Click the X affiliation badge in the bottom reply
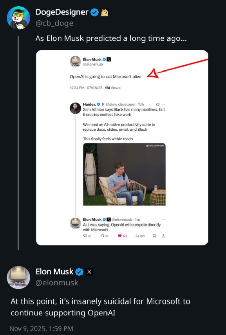This screenshot has width=226, height=335. coord(89,272)
